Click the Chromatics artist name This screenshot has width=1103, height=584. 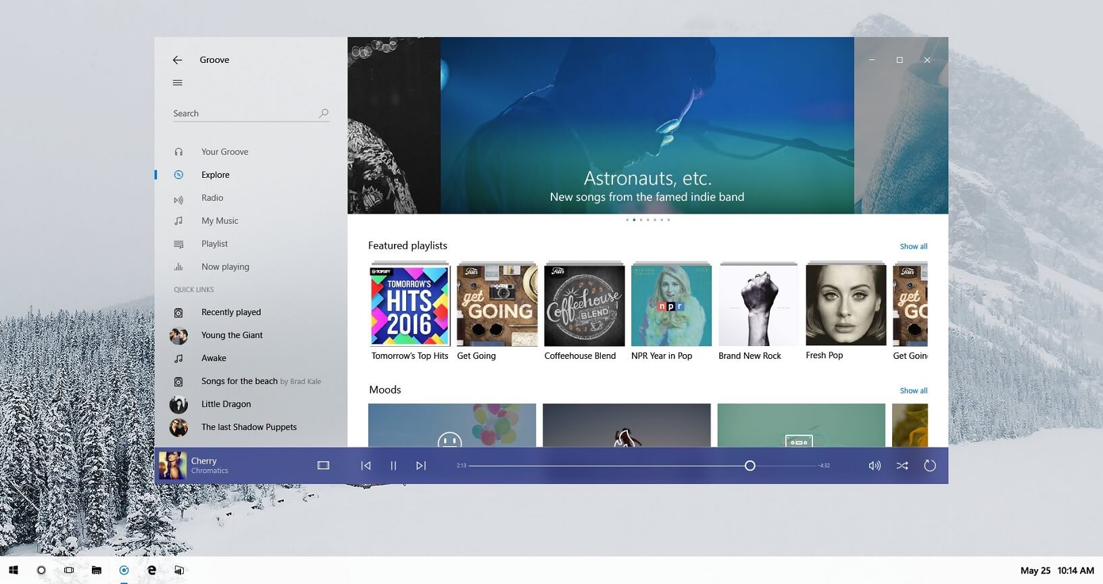point(210,471)
